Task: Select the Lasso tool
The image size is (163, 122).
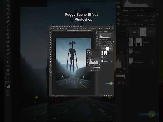Action: [51, 36]
